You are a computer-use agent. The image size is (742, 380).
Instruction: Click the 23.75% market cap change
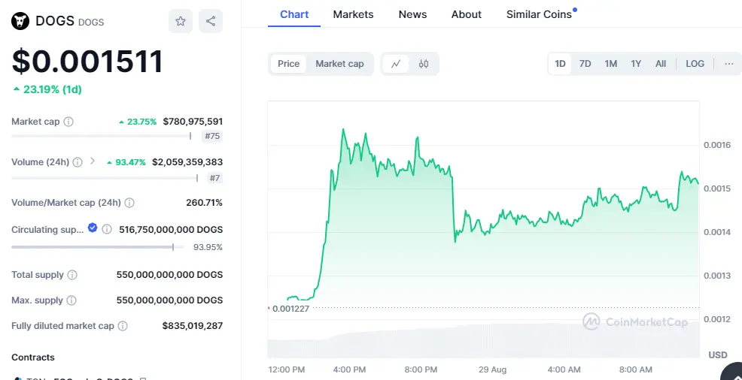tap(138, 122)
